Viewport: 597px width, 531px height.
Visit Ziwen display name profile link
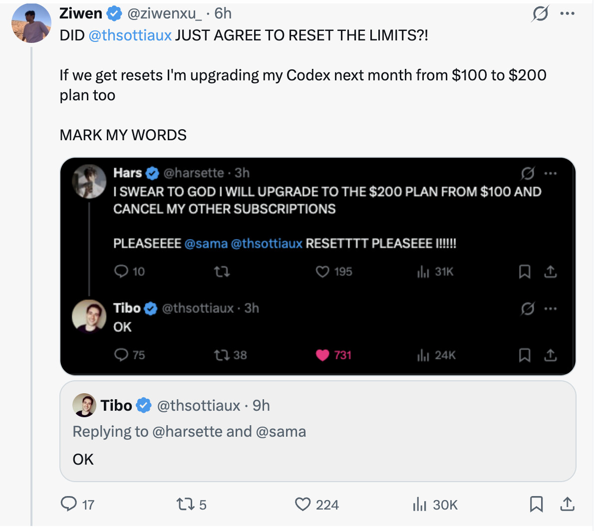[x=81, y=13]
